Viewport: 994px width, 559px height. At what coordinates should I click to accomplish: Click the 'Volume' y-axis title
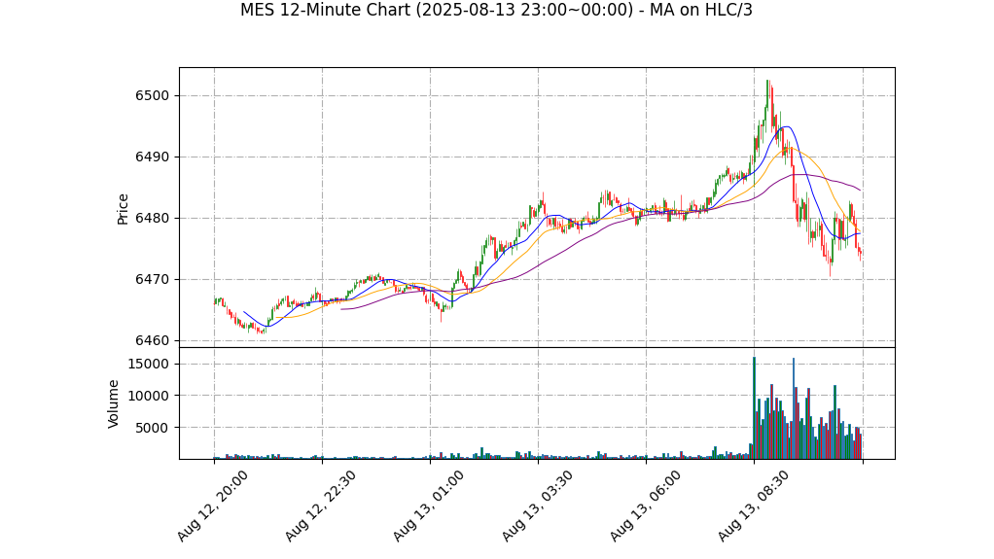point(113,403)
